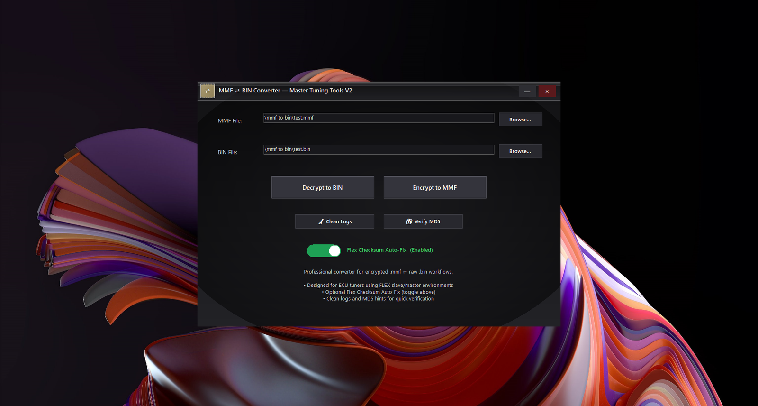This screenshot has width=758, height=406.
Task: Open Browse dialog for the BIN file
Action: 520,151
